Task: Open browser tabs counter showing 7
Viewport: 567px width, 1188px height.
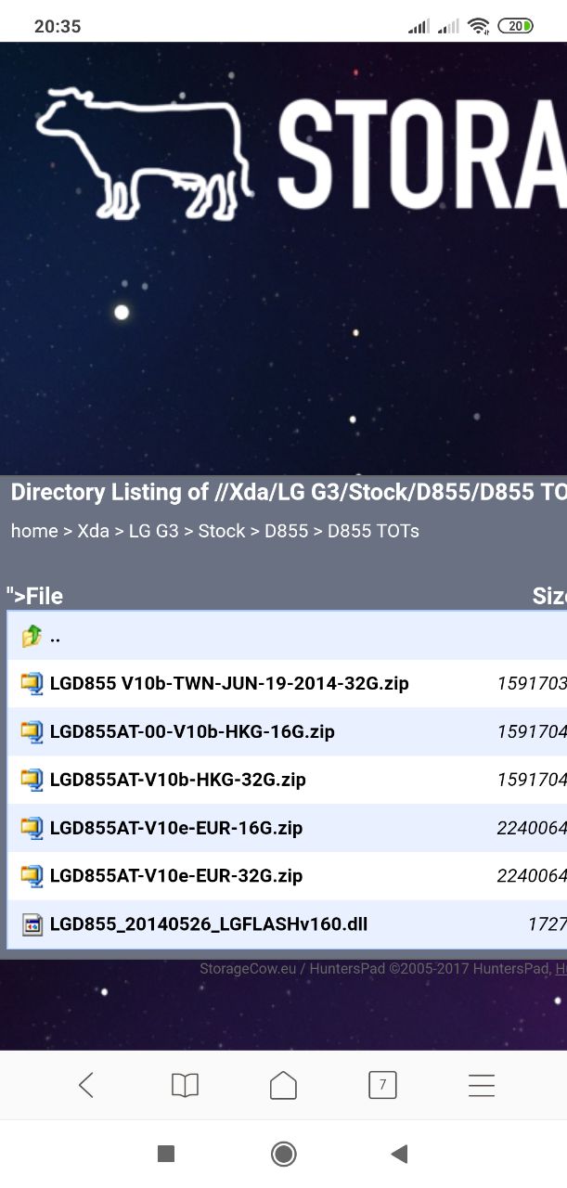Action: [382, 1085]
